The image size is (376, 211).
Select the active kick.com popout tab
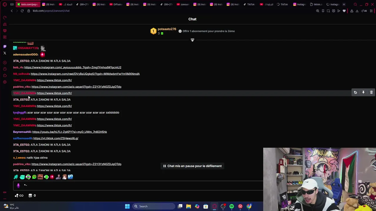pos(28,4)
